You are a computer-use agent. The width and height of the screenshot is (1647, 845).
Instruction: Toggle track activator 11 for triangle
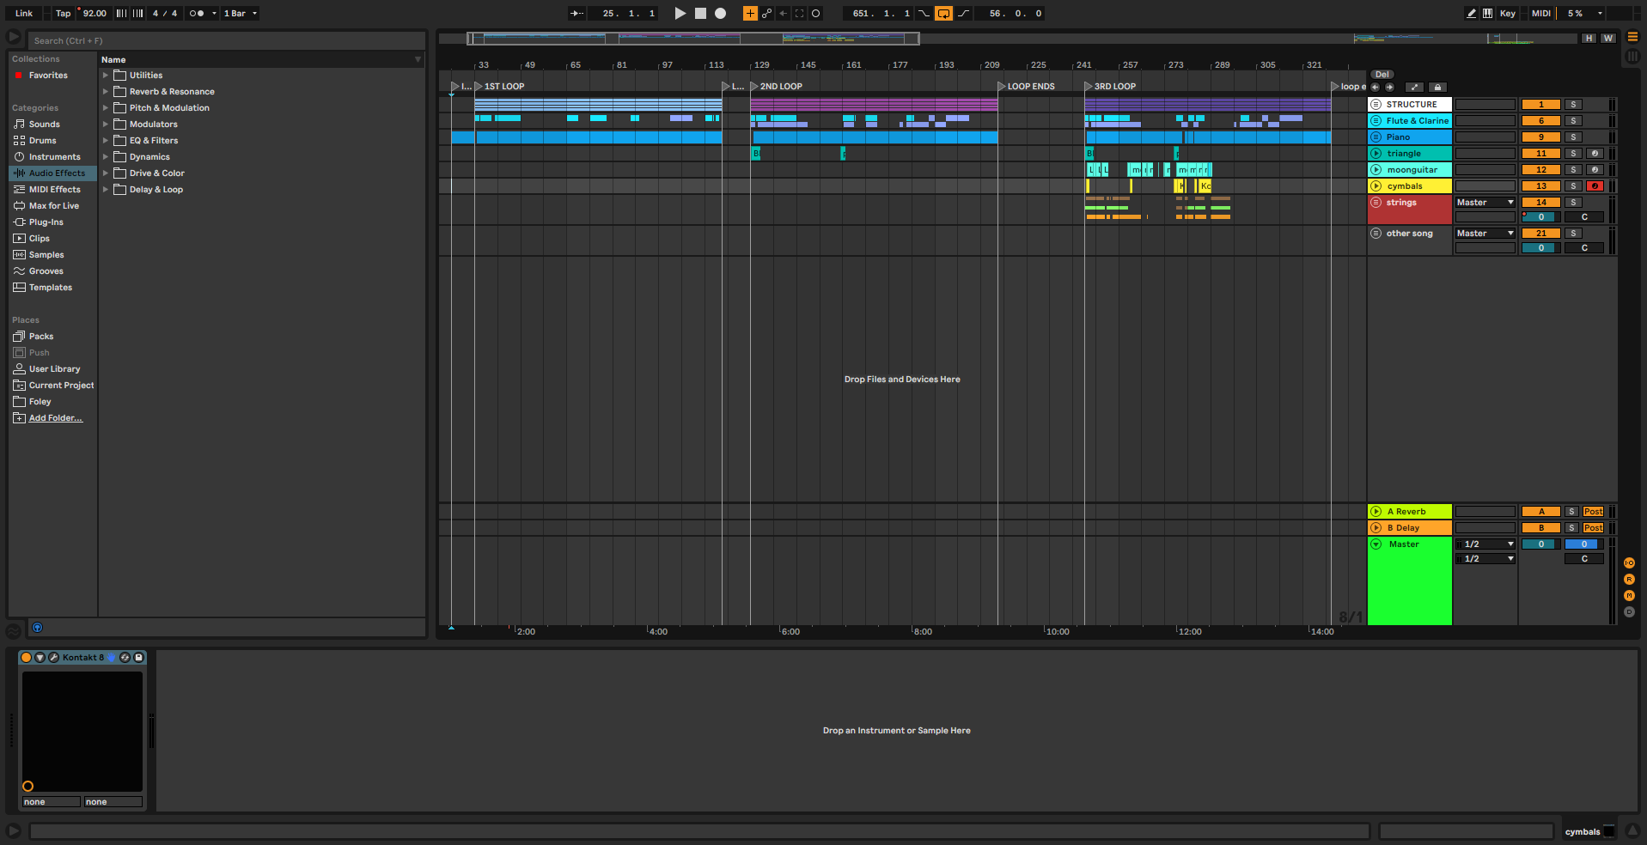coord(1541,154)
